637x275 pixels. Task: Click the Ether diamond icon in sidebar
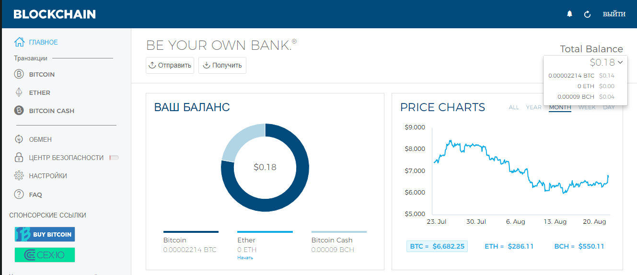(x=19, y=92)
